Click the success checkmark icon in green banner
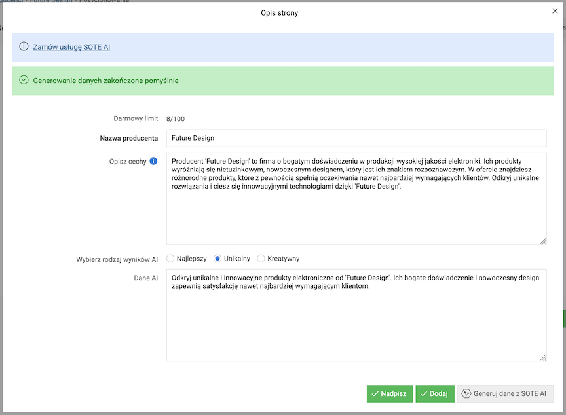The height and width of the screenshot is (415, 566). coord(24,80)
